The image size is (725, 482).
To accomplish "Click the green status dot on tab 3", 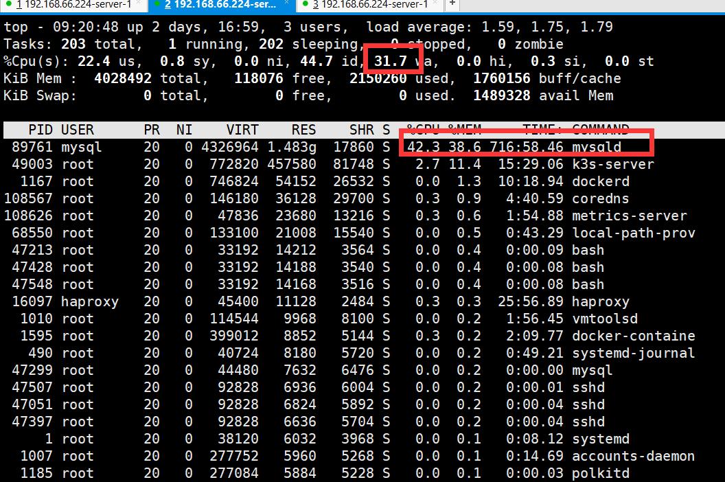I will pyautogui.click(x=305, y=4).
